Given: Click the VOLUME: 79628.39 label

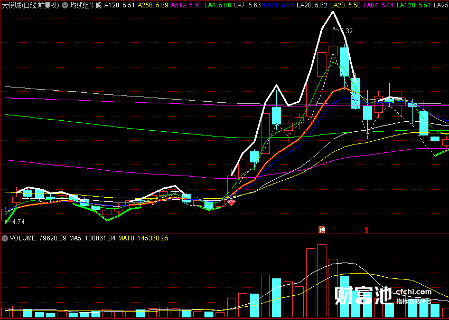Looking at the screenshot, I should (38, 238).
